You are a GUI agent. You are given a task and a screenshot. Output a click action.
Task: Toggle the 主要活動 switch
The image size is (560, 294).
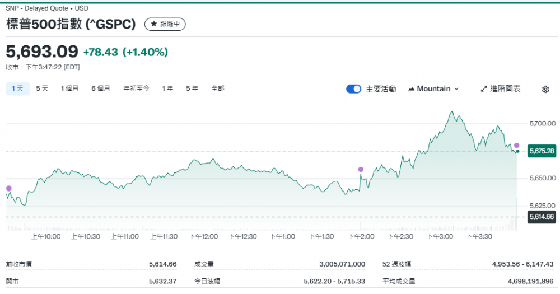pyautogui.click(x=353, y=89)
